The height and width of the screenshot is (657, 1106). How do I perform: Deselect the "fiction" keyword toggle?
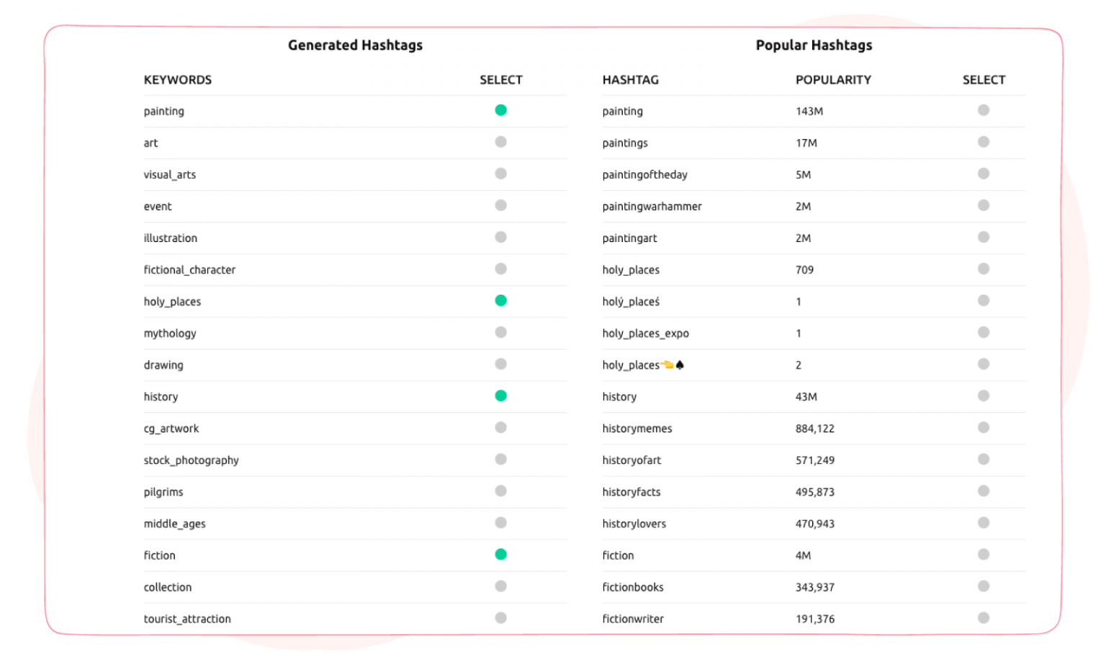coord(501,554)
